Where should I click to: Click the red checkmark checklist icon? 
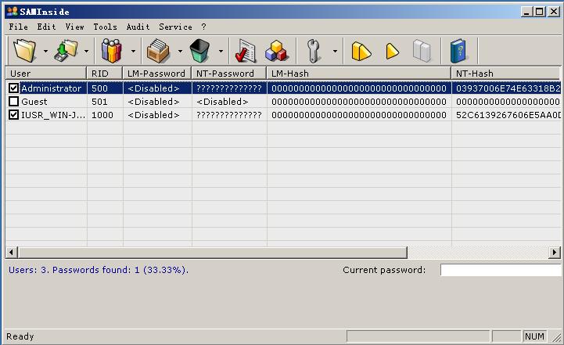point(246,51)
